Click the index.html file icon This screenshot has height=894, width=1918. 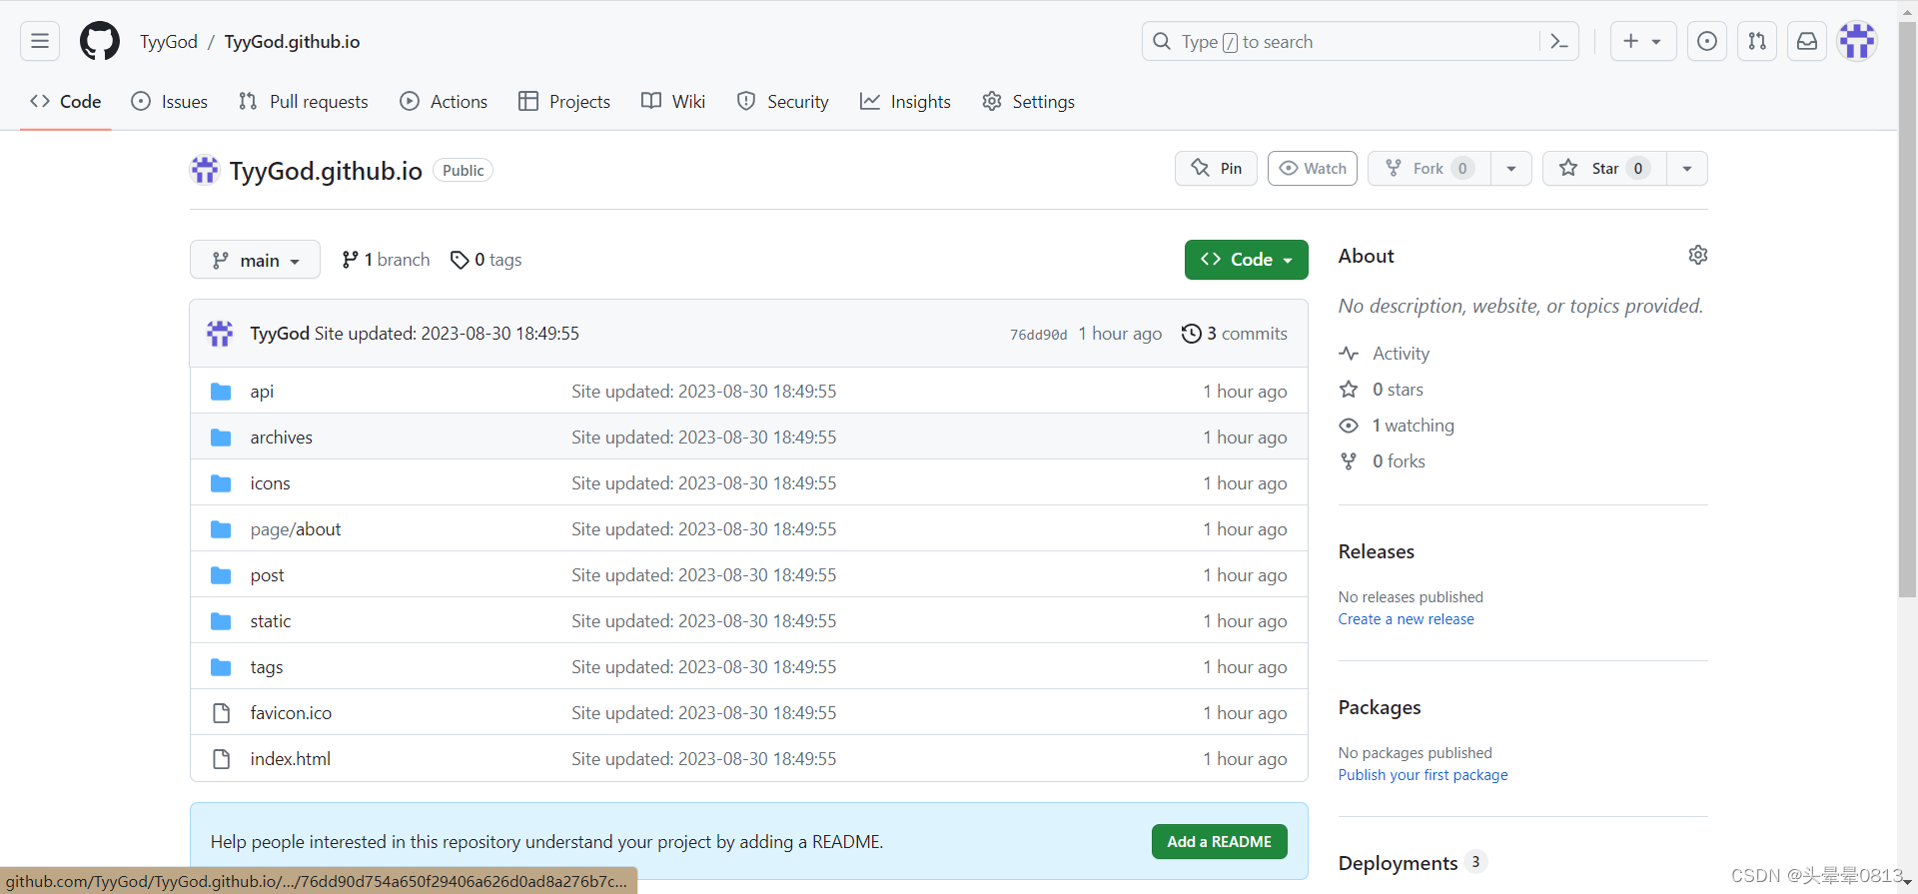point(221,759)
